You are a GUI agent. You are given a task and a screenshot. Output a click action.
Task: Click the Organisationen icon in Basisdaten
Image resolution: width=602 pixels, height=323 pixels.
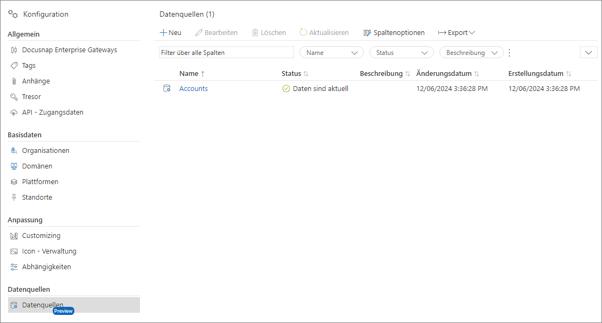click(x=14, y=151)
